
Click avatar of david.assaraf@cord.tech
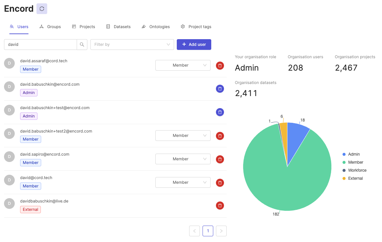[9, 63]
